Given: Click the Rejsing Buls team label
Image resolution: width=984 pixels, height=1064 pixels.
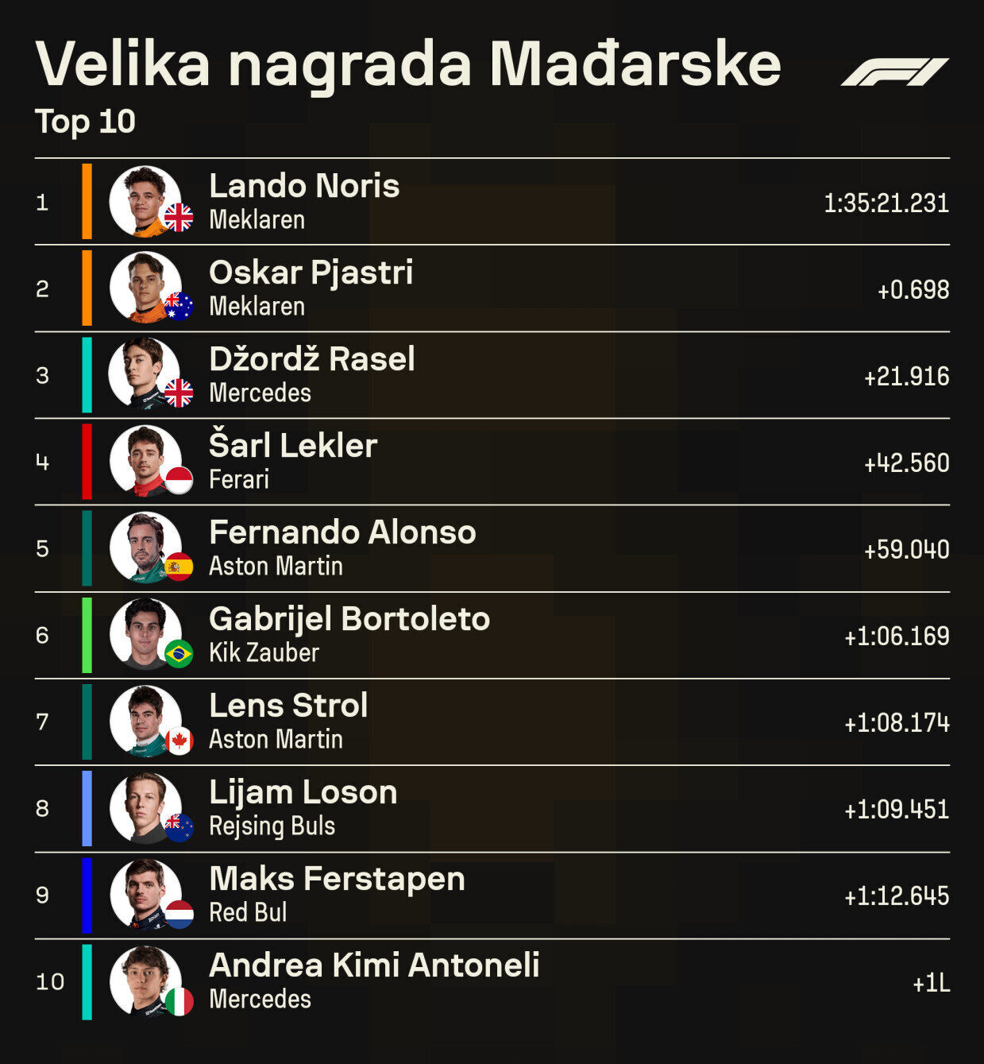Looking at the screenshot, I should [x=272, y=826].
